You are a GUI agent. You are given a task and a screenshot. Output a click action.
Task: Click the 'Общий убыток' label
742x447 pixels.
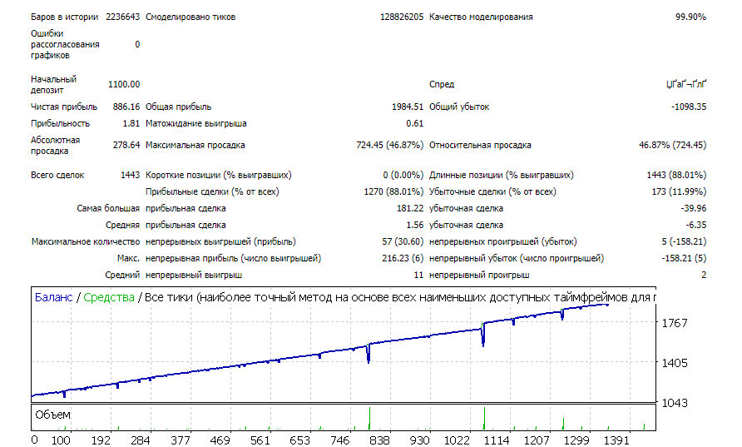point(459,107)
